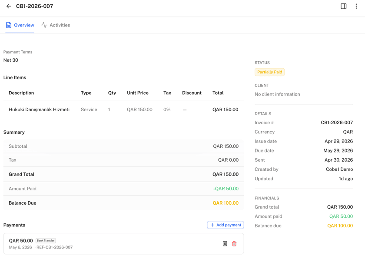Click the QAR 150.00 unit price cell
Viewport: 365px width, 259px height.
(x=139, y=110)
